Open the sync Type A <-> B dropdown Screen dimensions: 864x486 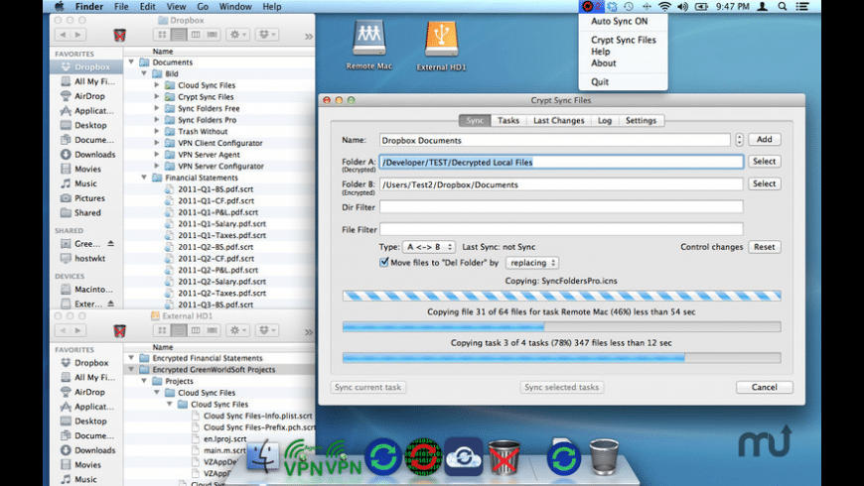(429, 247)
